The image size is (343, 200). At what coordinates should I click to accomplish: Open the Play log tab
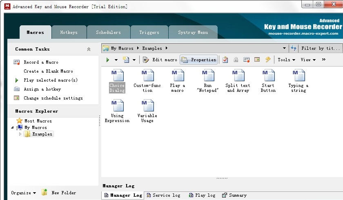point(201,195)
